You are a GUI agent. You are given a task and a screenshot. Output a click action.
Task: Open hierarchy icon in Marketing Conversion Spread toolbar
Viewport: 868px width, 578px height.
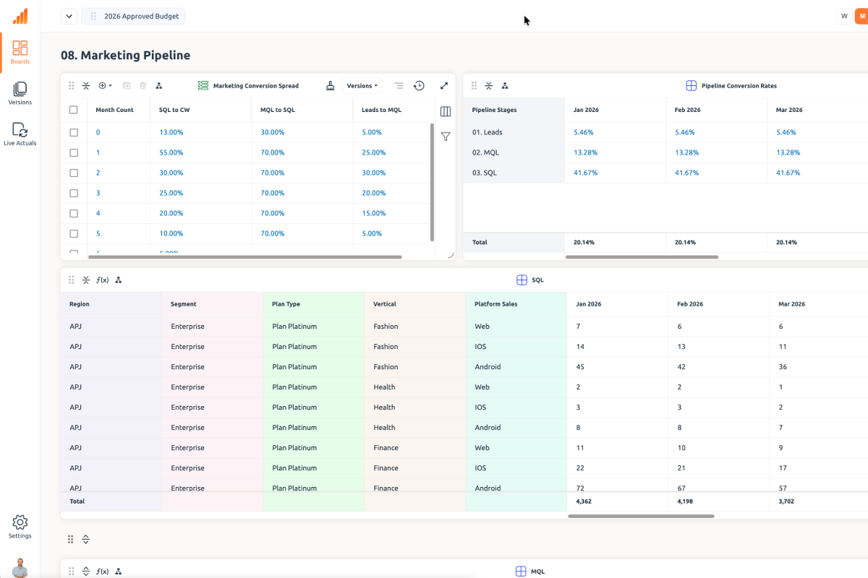[x=158, y=85]
